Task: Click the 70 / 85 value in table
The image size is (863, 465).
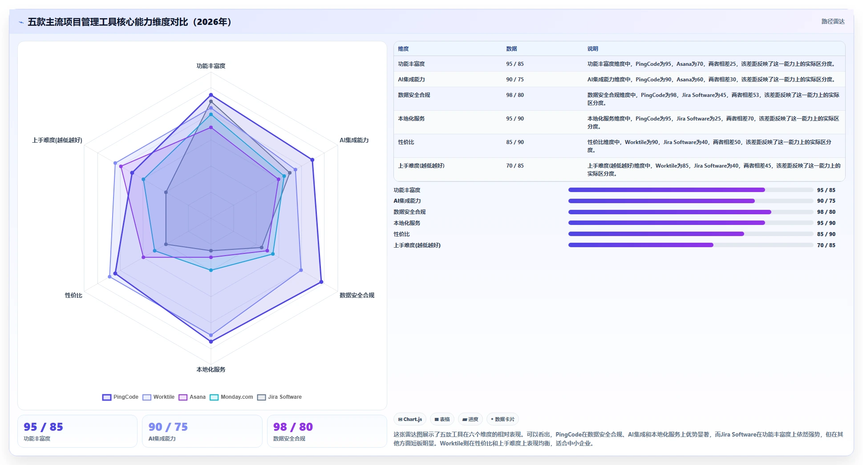Action: (x=515, y=166)
